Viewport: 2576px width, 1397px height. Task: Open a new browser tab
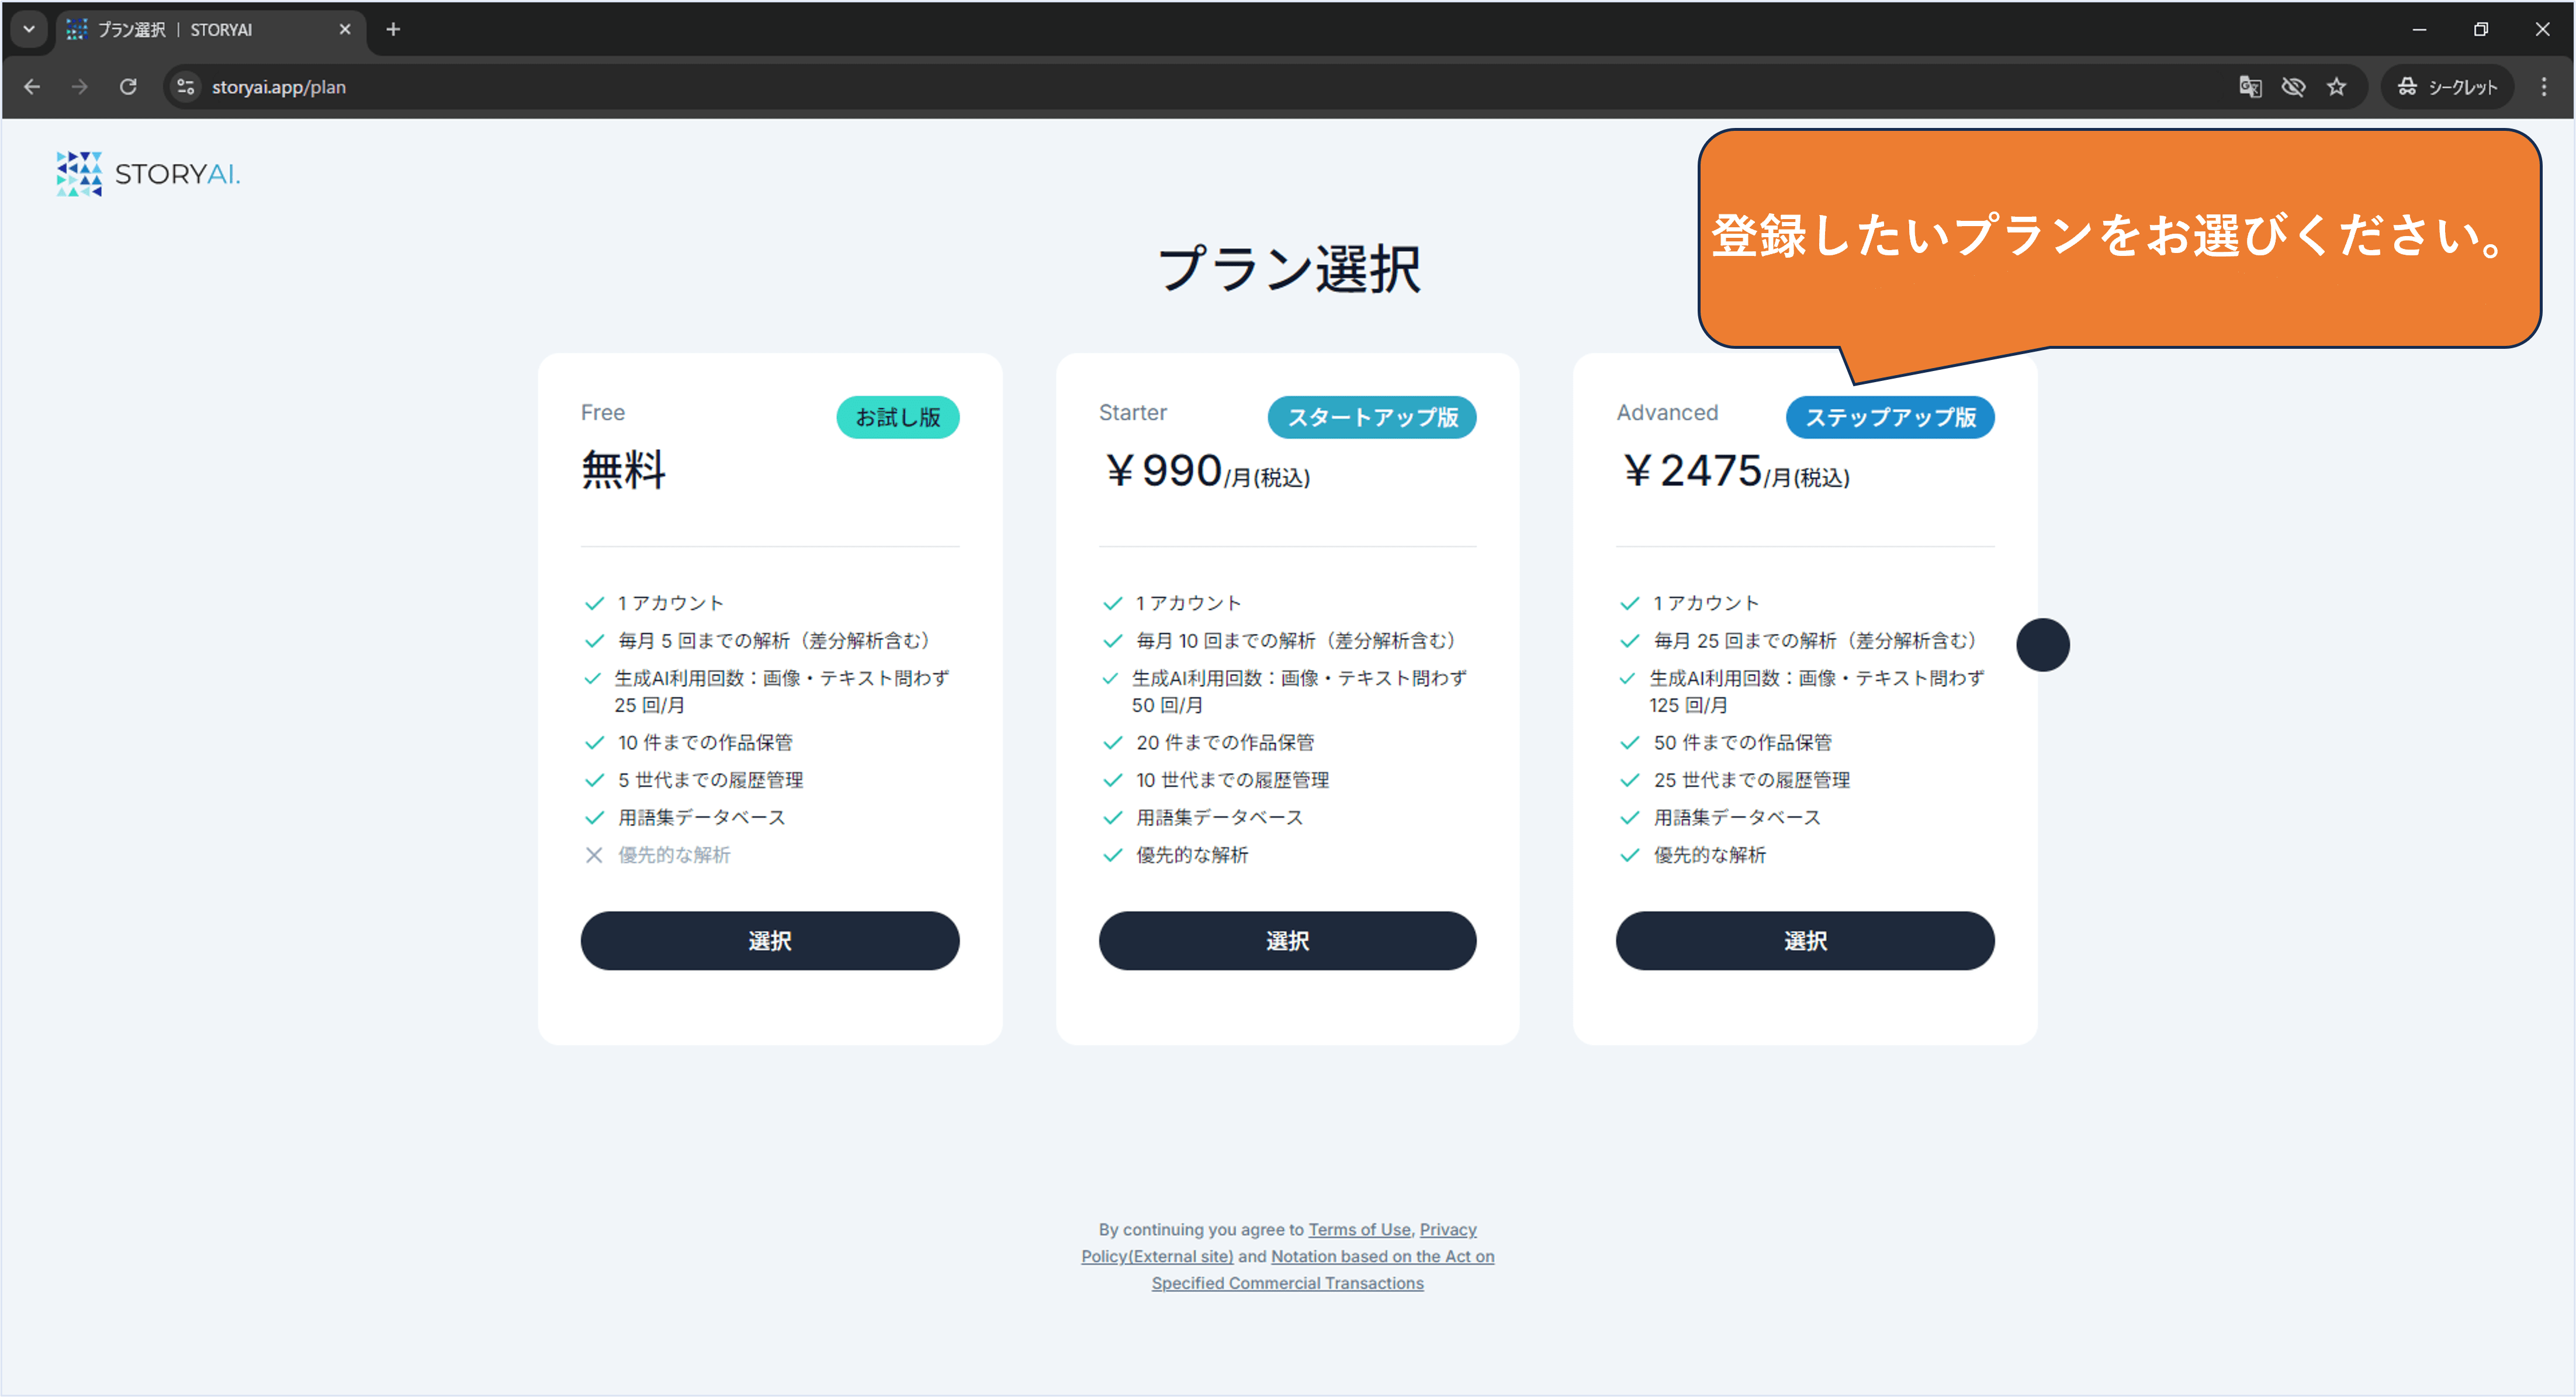pos(393,29)
